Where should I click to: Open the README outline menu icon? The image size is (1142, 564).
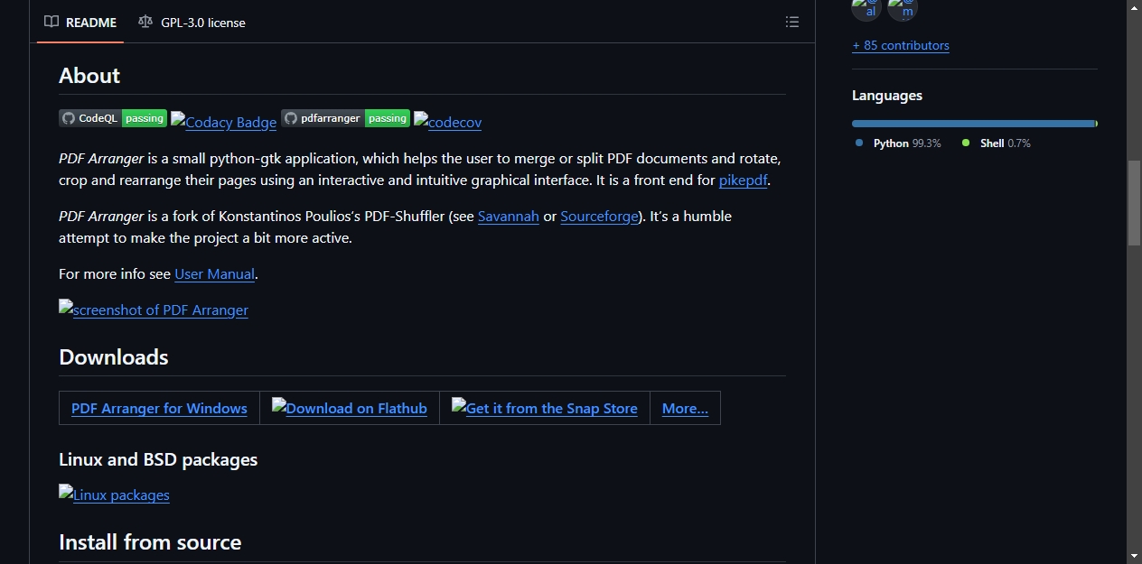point(792,23)
